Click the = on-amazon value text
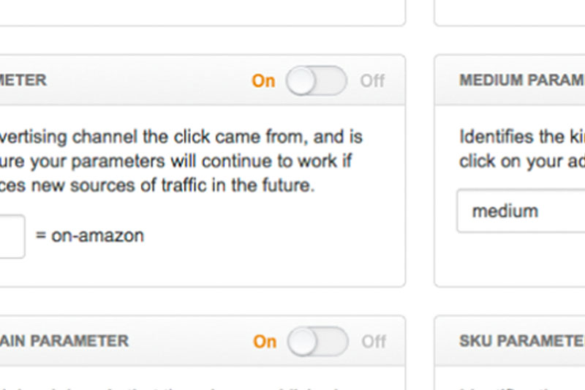585x390 pixels. pos(89,236)
